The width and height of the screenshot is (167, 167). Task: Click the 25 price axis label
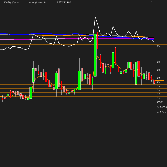(158, 62)
